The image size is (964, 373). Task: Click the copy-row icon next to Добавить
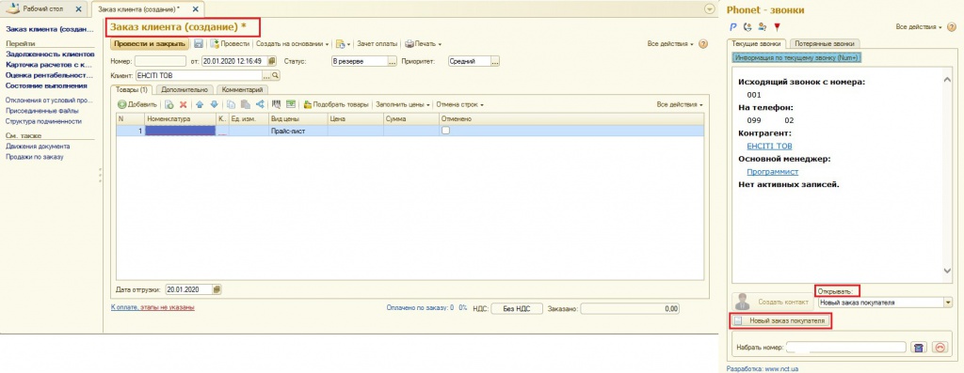tap(169, 105)
